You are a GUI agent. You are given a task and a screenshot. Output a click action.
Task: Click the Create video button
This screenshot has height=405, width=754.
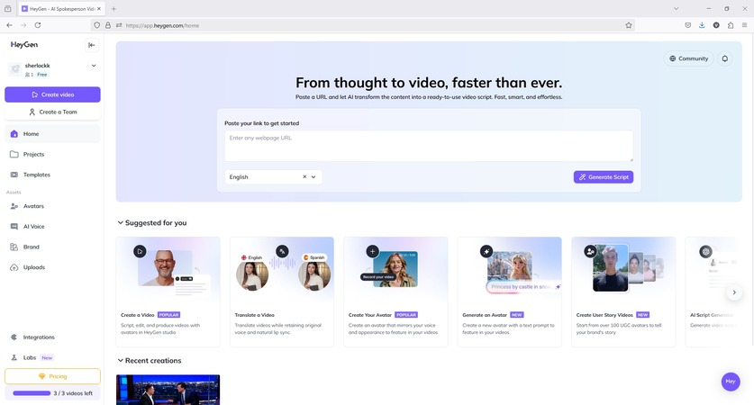point(52,94)
